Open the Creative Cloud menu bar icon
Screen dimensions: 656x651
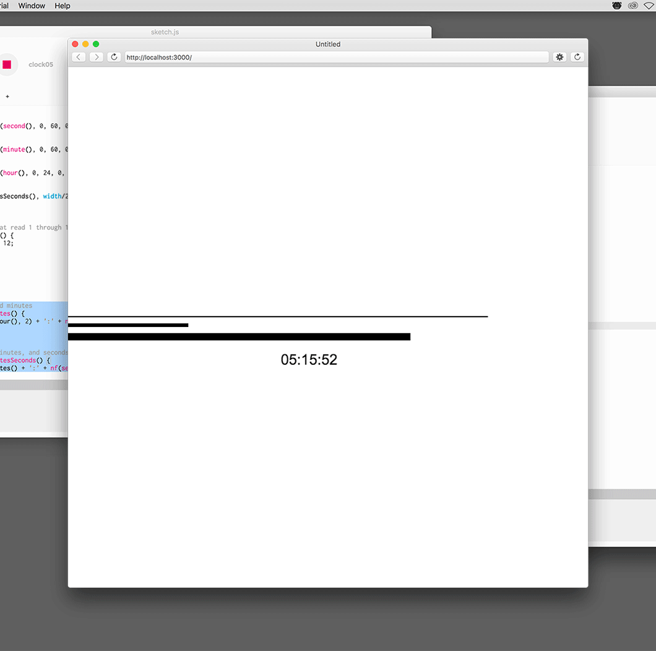pos(632,6)
